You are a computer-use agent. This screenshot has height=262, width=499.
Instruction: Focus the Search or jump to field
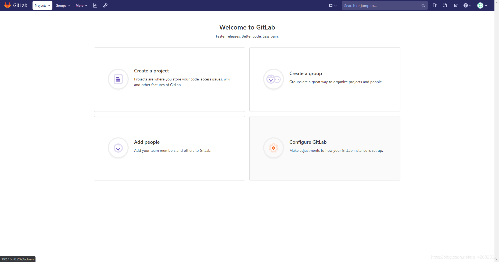click(385, 5)
